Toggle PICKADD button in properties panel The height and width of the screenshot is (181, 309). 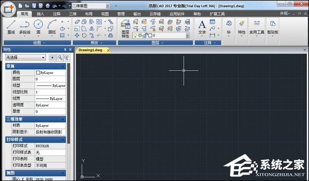[52, 58]
